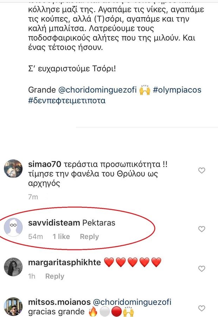Open simao70's profile picture
The width and height of the screenshot is (218, 317).
coord(13,169)
